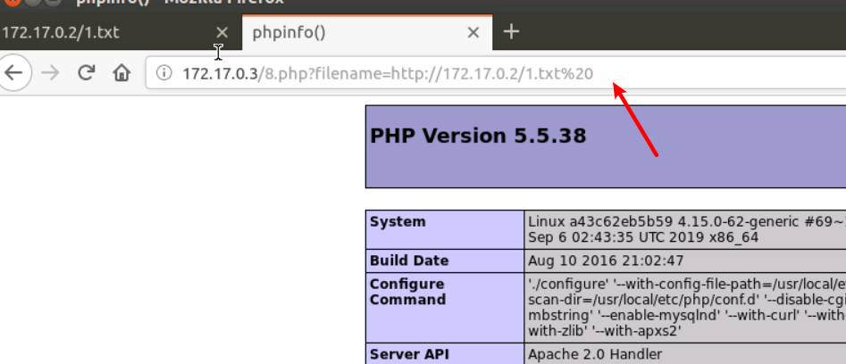Close the 172.17.0.2/1.txt tab
The width and height of the screenshot is (846, 364).
222,33
